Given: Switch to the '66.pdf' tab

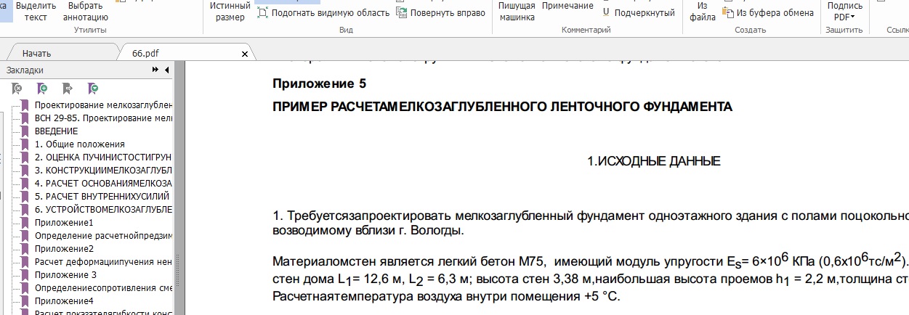Looking at the screenshot, I should 145,54.
